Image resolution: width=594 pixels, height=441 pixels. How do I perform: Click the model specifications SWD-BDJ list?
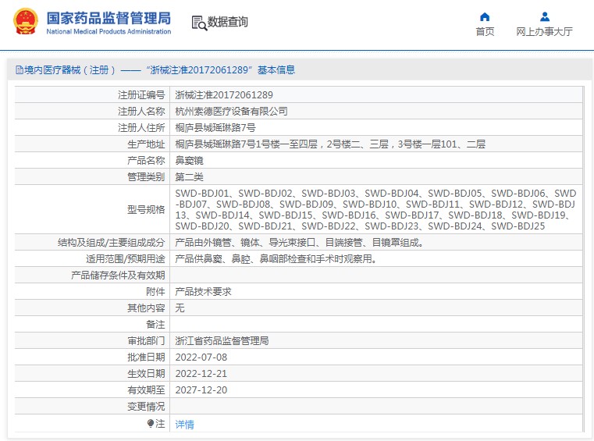pyautogui.click(x=375, y=209)
